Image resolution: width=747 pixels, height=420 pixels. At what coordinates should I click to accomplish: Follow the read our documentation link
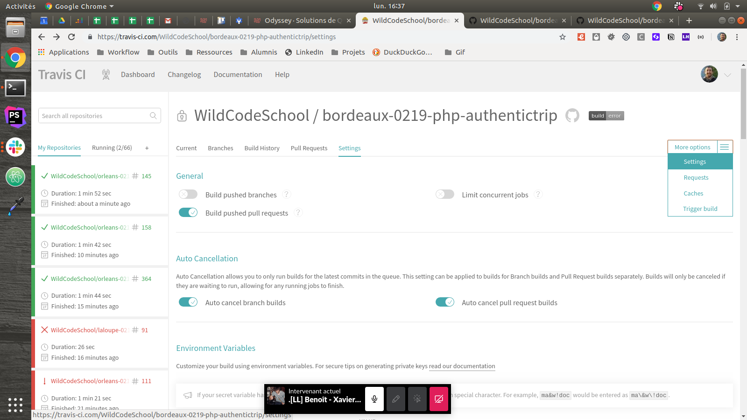pos(462,366)
